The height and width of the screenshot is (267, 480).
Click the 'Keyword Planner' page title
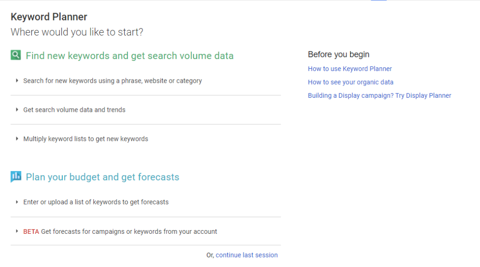click(49, 17)
